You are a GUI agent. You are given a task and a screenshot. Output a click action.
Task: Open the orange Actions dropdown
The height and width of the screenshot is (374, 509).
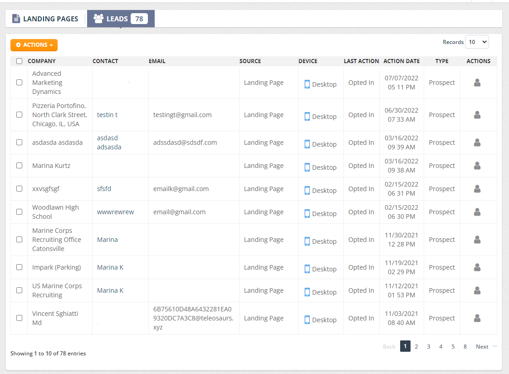pos(34,45)
